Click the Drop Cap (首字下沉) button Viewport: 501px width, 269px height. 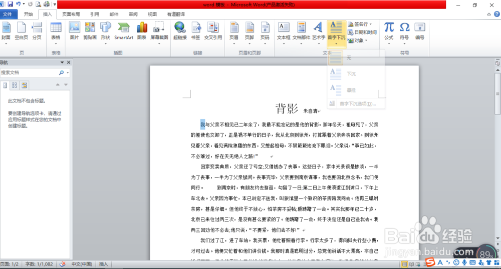(337, 33)
